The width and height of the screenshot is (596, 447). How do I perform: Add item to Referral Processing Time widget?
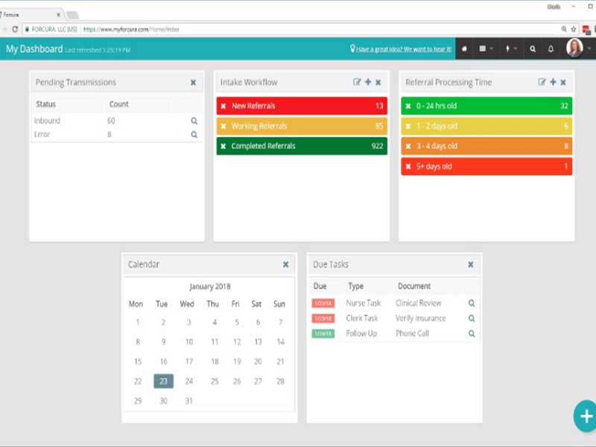pyautogui.click(x=553, y=82)
